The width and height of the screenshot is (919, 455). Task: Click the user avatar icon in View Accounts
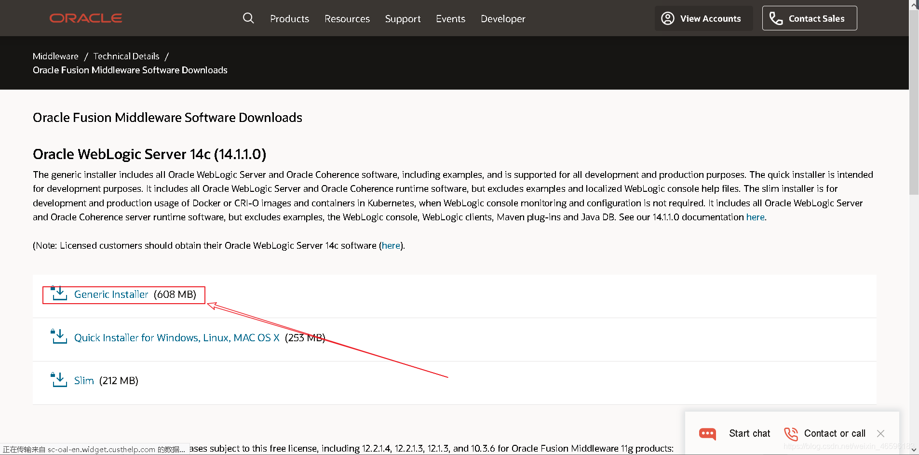coord(668,18)
